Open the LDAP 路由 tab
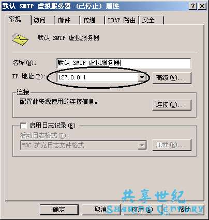Image resolution: width=209 pixels, height=220 pixels. click(x=122, y=20)
